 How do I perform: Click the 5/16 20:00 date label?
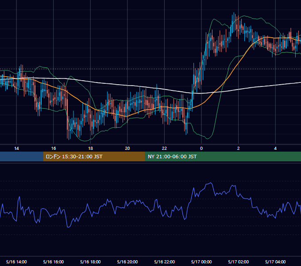point(127,262)
